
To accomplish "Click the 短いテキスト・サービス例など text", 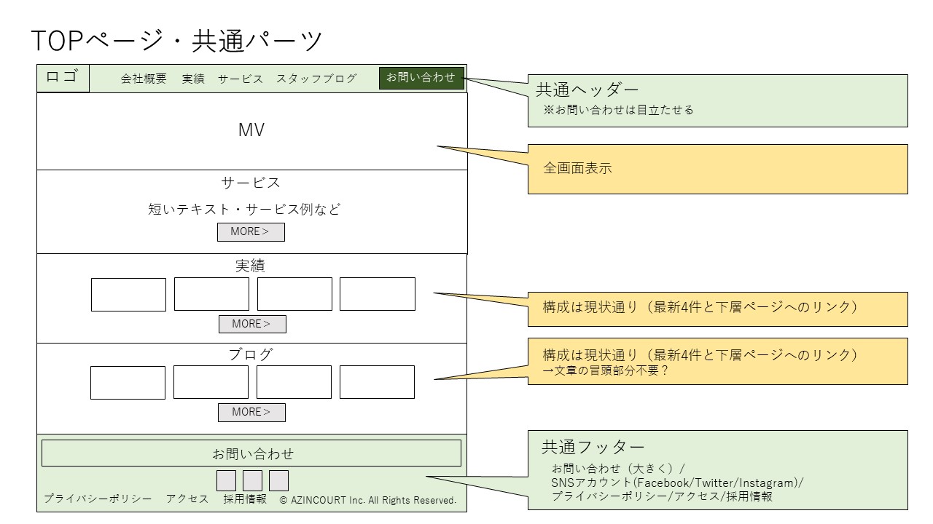I will coord(244,210).
